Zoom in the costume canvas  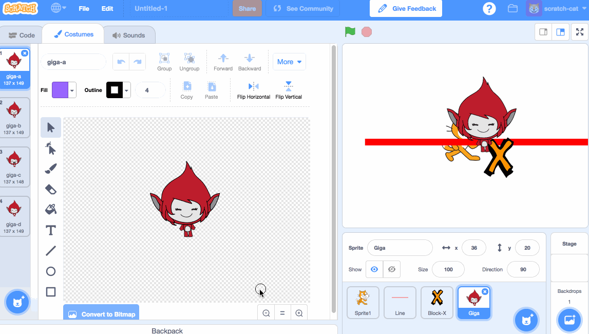[299, 313]
